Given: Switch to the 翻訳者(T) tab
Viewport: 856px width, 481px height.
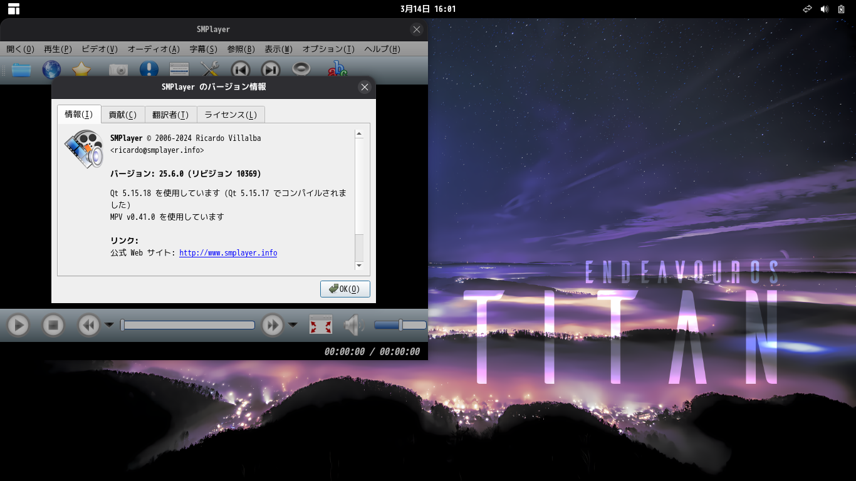Looking at the screenshot, I should 170,115.
